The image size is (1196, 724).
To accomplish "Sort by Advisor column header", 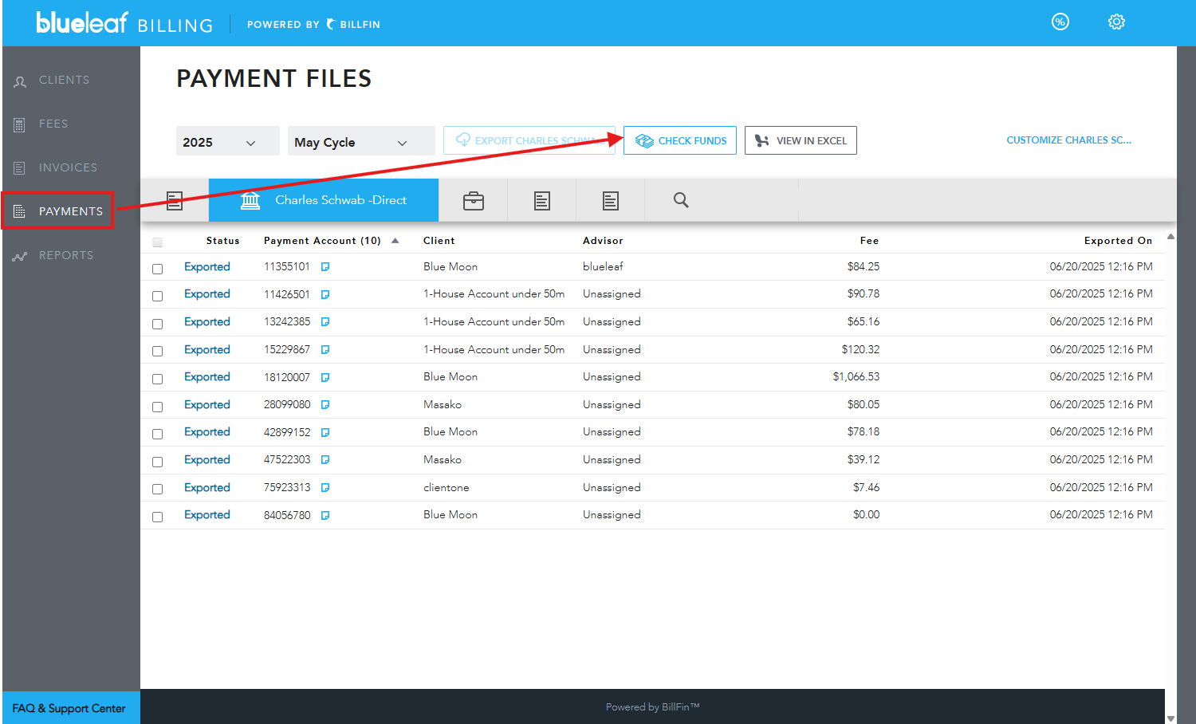I will [603, 241].
